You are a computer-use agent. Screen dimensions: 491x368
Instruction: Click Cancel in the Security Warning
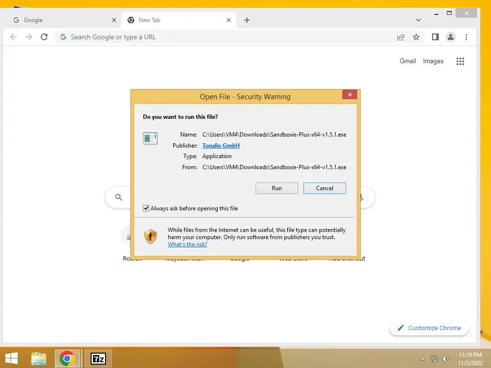325,188
